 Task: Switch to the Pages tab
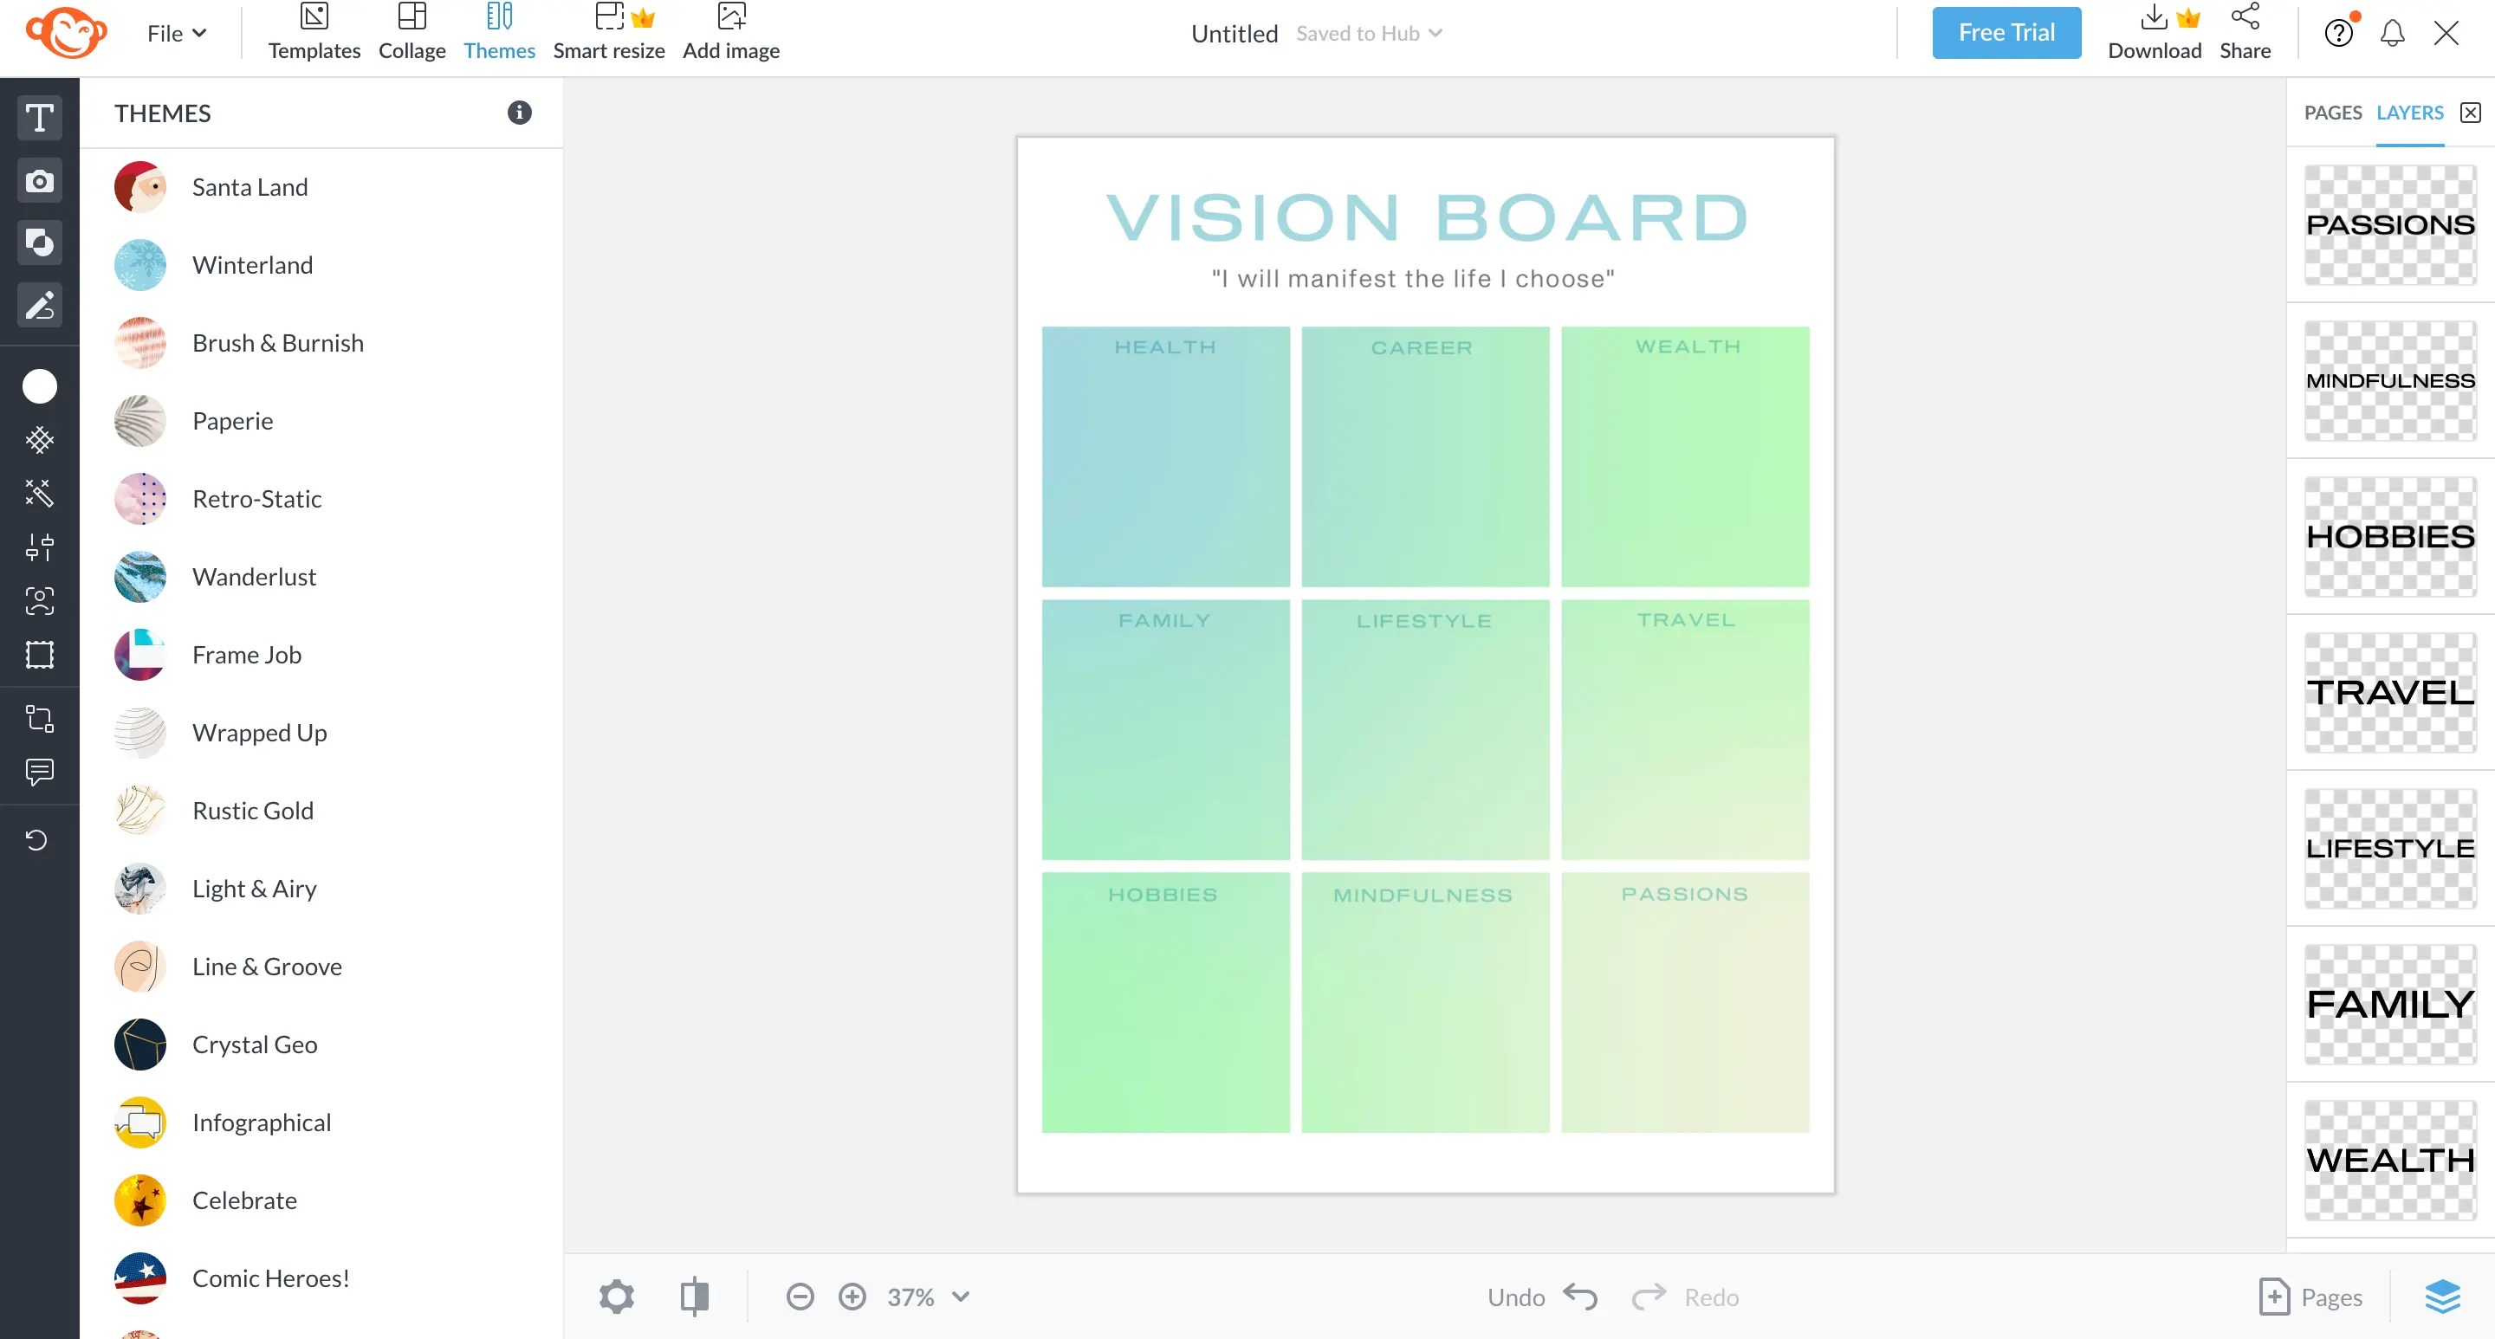pyautogui.click(x=2331, y=113)
